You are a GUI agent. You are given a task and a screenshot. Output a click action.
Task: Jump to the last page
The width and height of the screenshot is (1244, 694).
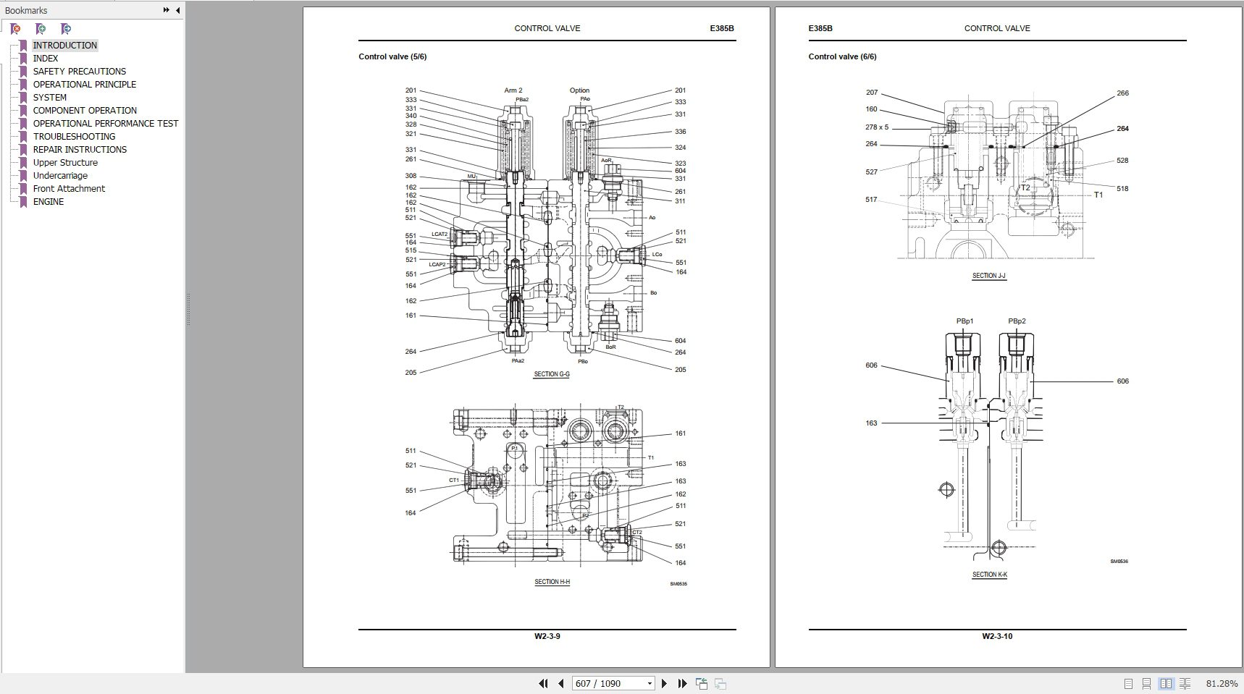pyautogui.click(x=681, y=683)
